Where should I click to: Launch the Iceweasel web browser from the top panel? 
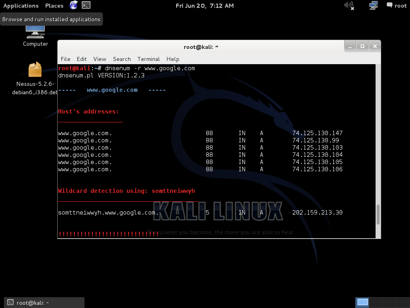(74, 5)
